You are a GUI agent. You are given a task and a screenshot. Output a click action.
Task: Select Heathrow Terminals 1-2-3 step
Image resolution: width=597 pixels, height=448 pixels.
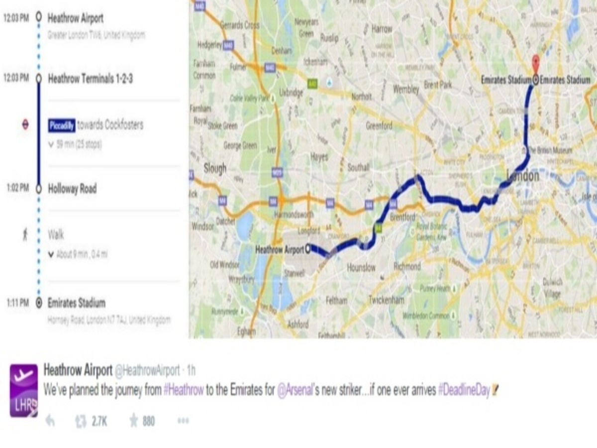pyautogui.click(x=90, y=79)
